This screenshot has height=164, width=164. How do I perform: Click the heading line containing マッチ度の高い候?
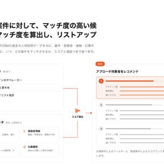point(48,26)
